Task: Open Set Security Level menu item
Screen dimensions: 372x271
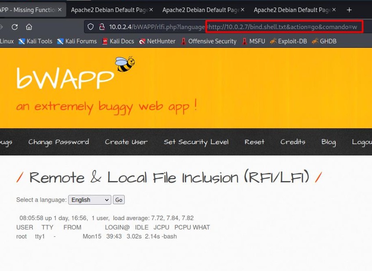Action: (x=196, y=142)
